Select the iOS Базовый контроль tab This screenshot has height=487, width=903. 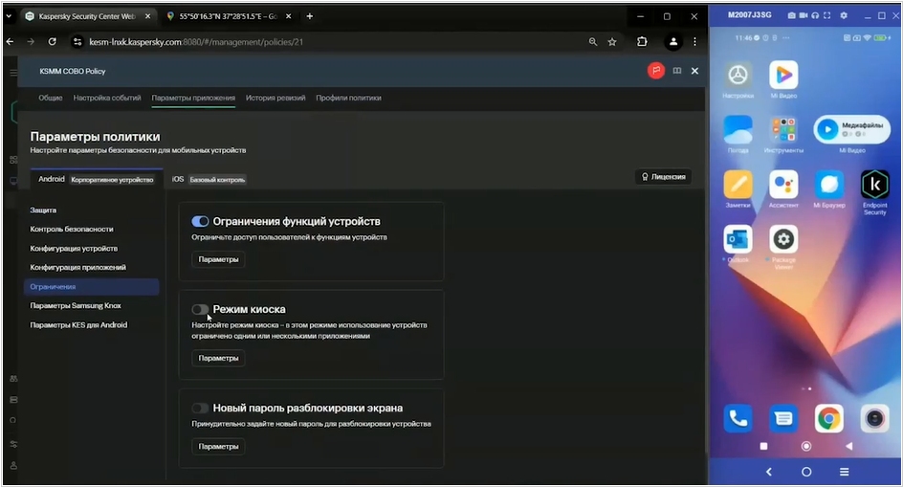pos(209,179)
